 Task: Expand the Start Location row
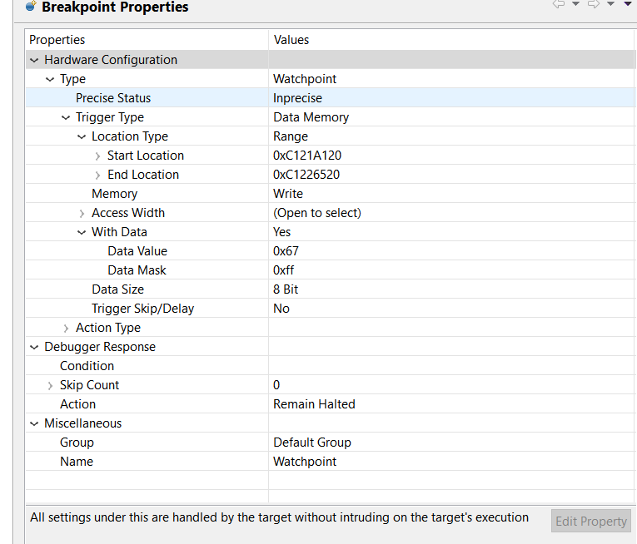point(97,156)
